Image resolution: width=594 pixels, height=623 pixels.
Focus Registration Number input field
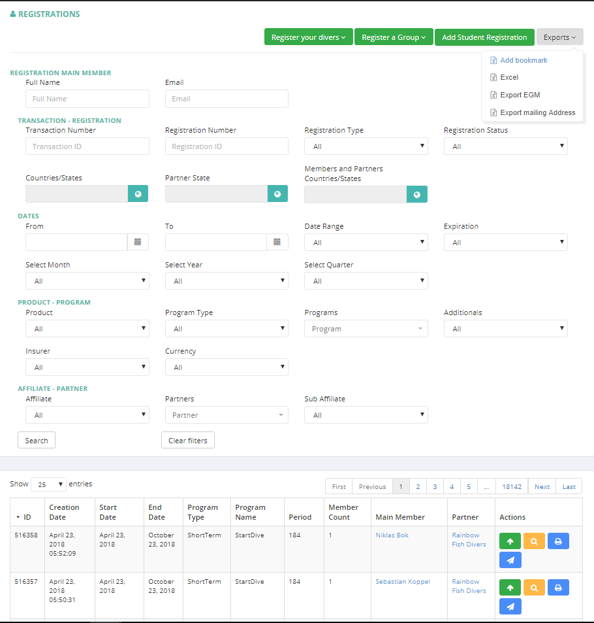coord(227,146)
